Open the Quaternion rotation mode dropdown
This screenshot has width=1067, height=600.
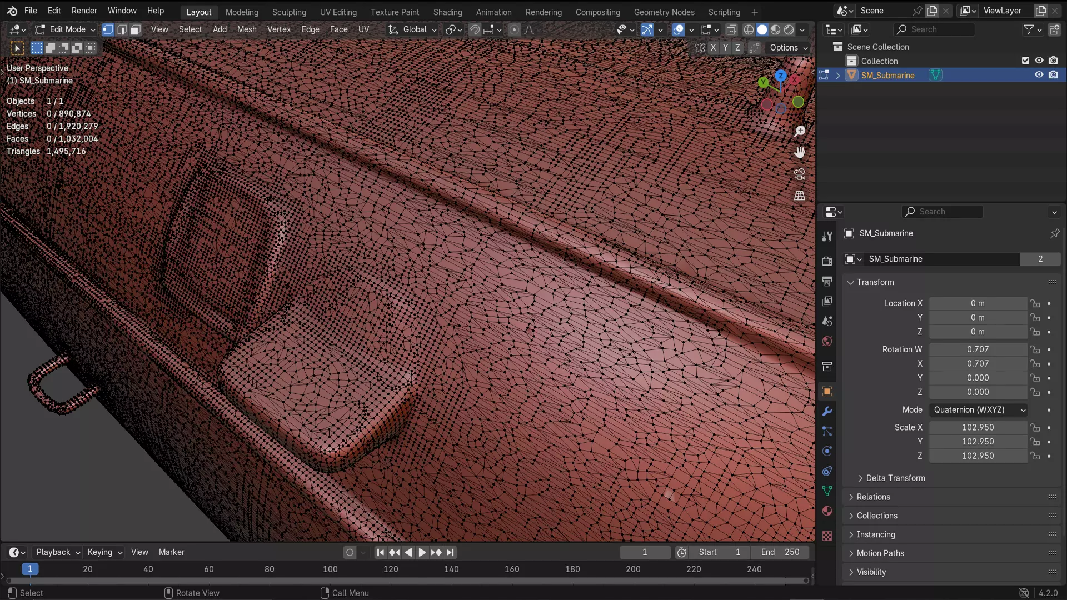[x=978, y=410]
